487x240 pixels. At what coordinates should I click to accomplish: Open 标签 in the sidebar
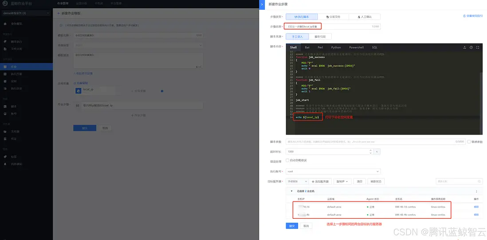point(14,157)
